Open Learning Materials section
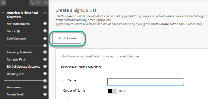This screenshot has height=99, width=208. coord(20,52)
